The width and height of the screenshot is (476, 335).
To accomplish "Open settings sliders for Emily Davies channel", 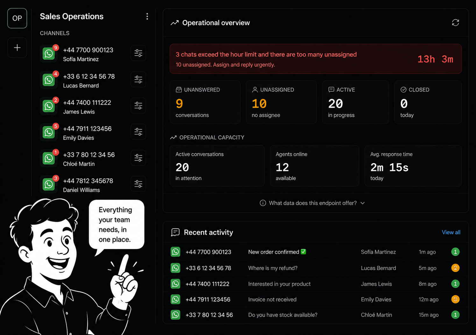I will (138, 132).
